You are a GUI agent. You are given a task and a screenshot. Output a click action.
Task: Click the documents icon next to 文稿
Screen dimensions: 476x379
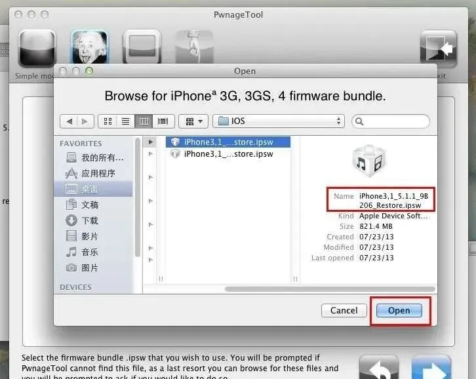click(x=71, y=205)
